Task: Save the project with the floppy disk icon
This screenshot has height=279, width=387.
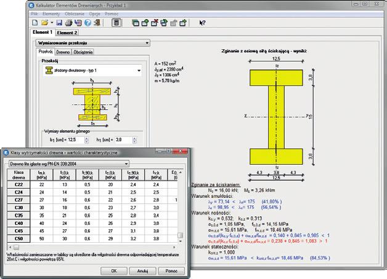Action: [59, 23]
